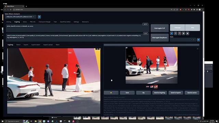Image resolution: width=219 pixels, height=123 pixels.
Task: Open the Extensions tab
Action: point(85,22)
